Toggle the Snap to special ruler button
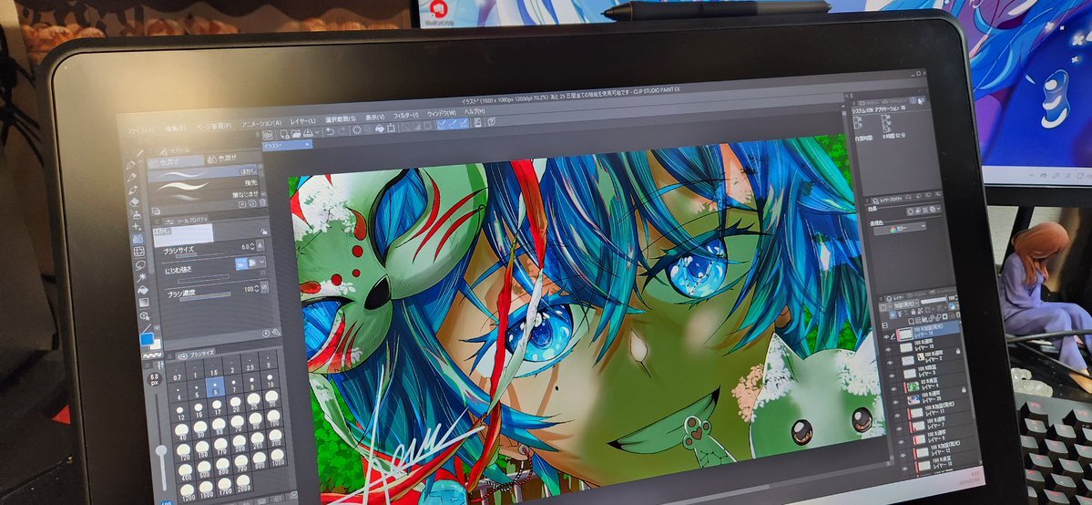The width and height of the screenshot is (1092, 505). pos(454,123)
